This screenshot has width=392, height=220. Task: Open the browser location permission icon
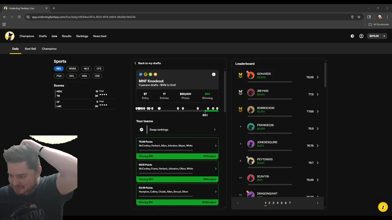click(x=352, y=17)
